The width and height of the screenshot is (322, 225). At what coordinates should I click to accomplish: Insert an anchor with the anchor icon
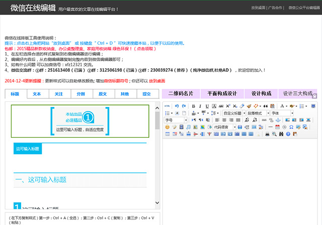[278, 120]
